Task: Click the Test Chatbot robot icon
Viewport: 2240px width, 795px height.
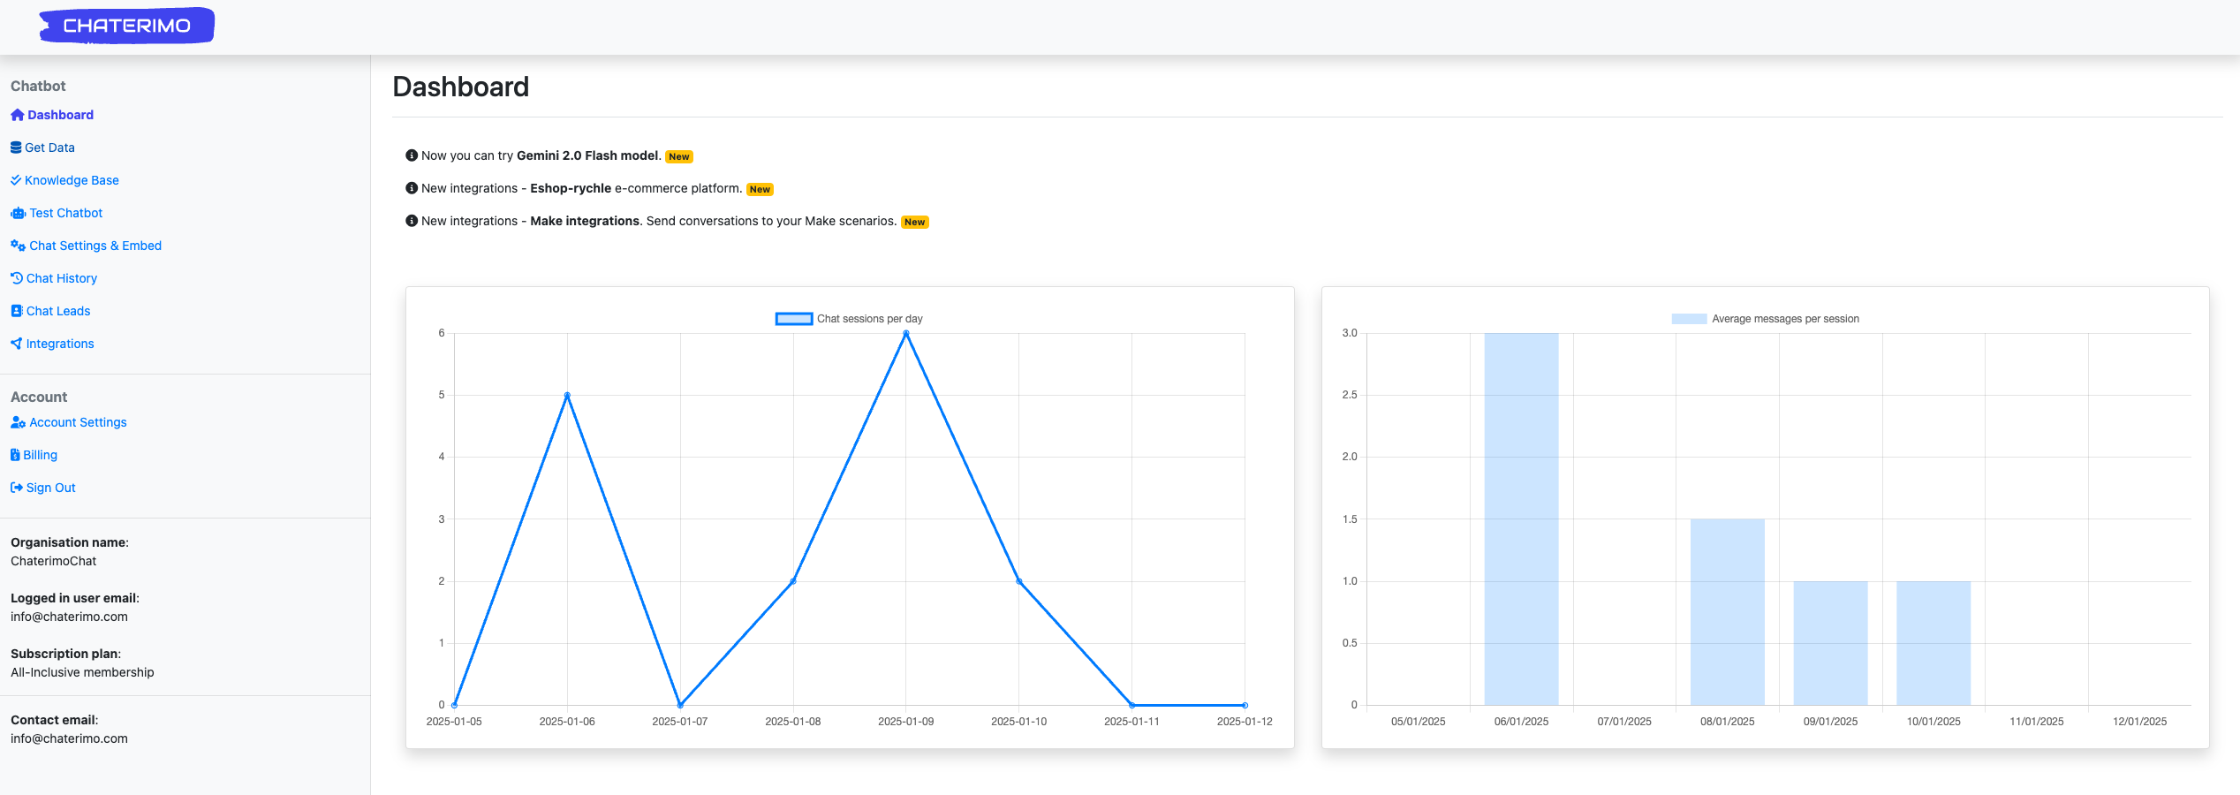Action: coord(18,213)
